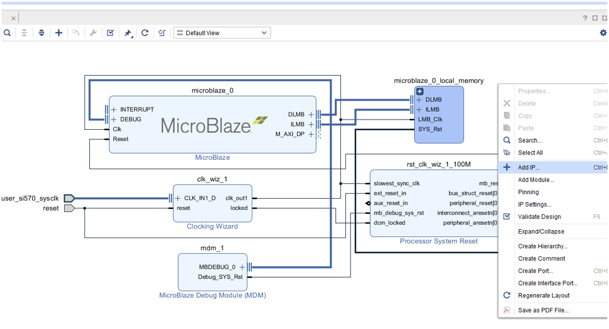Image resolution: width=609 pixels, height=329 pixels.
Task: Select Regenerate Layout from the context menu
Action: [544, 296]
